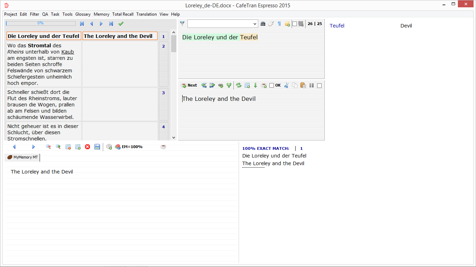476x267 pixels.
Task: Toggle the checkbox at the end of the target toolbar
Action: [x=319, y=86]
